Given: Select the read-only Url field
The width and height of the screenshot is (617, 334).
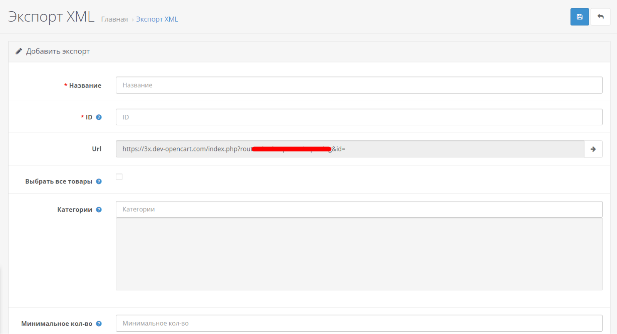Looking at the screenshot, I should [x=350, y=149].
